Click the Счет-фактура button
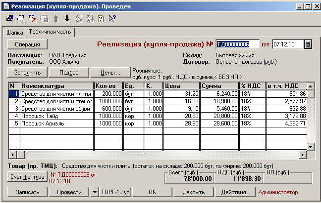This screenshot has height=203, width=321. click(x=27, y=176)
